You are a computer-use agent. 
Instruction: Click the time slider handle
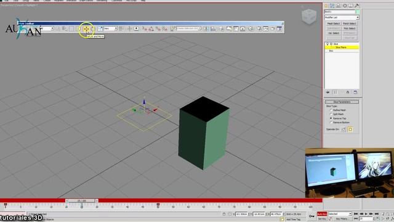pos(82,200)
